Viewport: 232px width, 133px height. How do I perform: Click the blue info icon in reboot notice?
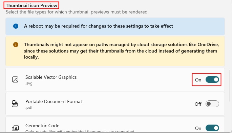tap(16, 26)
